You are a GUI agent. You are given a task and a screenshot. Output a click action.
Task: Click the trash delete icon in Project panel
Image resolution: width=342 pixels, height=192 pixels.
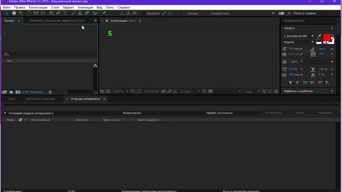(x=50, y=92)
